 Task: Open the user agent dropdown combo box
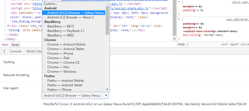click(x=75, y=96)
